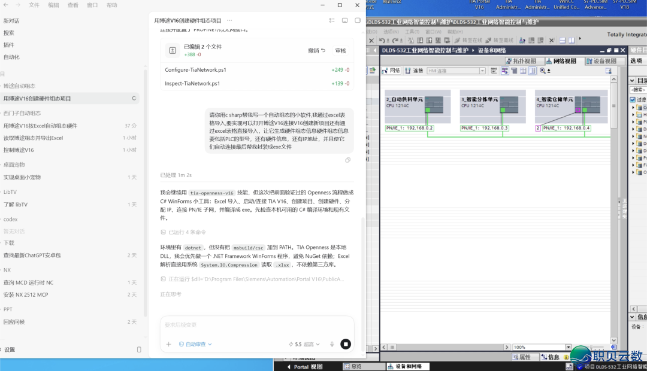
Task: Click the PN/IE_1: 192.168.0.3 address label
Action: [485, 128]
